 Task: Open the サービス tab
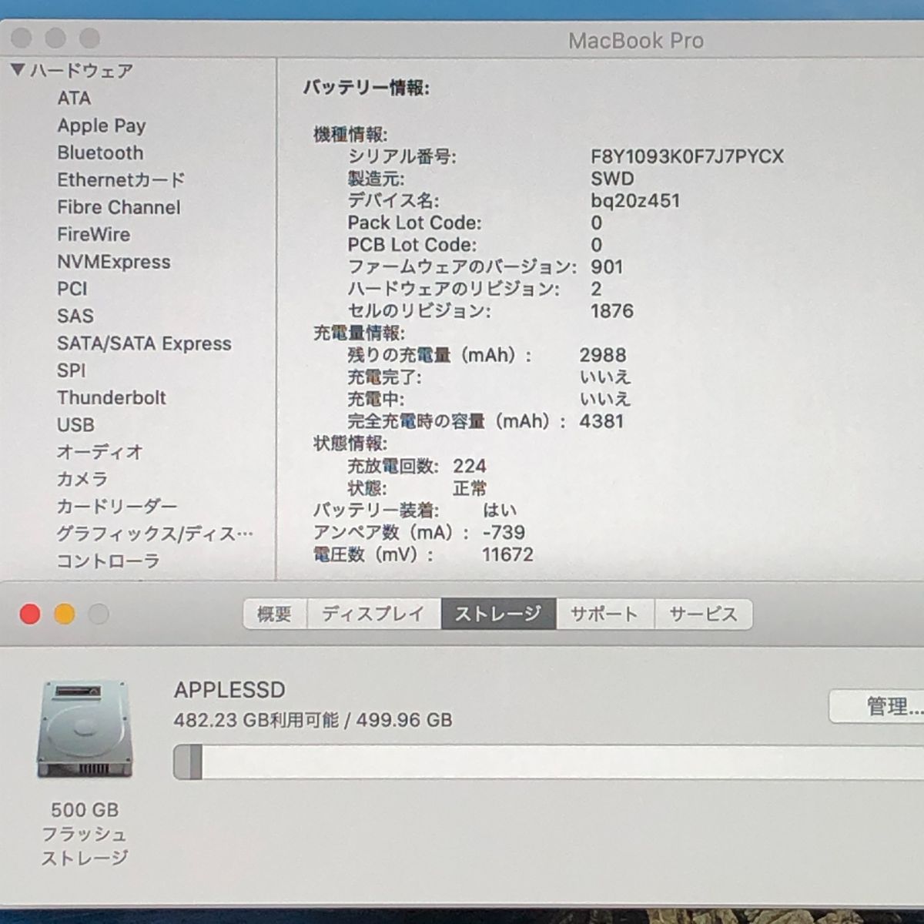(703, 614)
